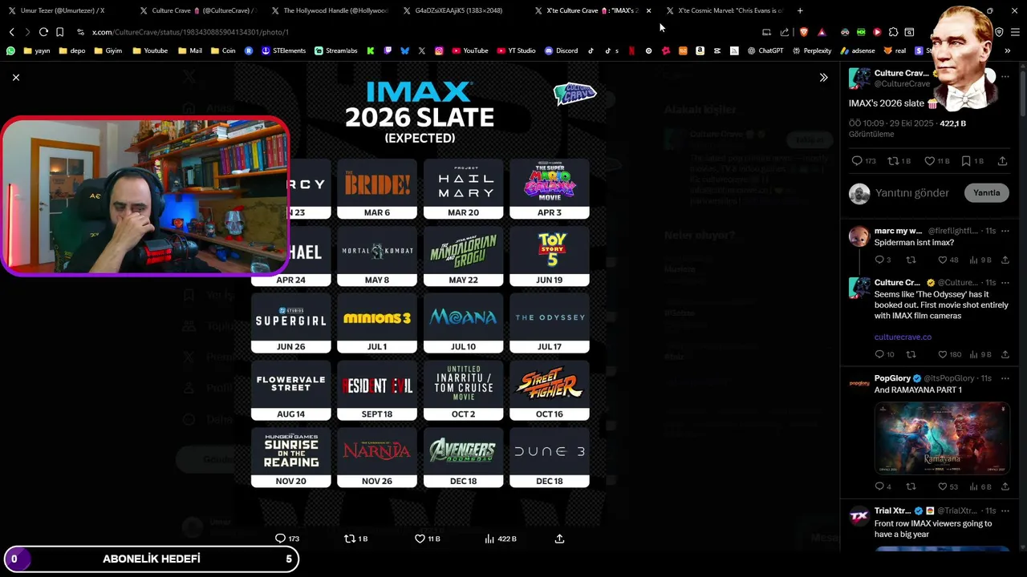Open the Brave Rewards triangle icon
The width and height of the screenshot is (1027, 577).
822,32
